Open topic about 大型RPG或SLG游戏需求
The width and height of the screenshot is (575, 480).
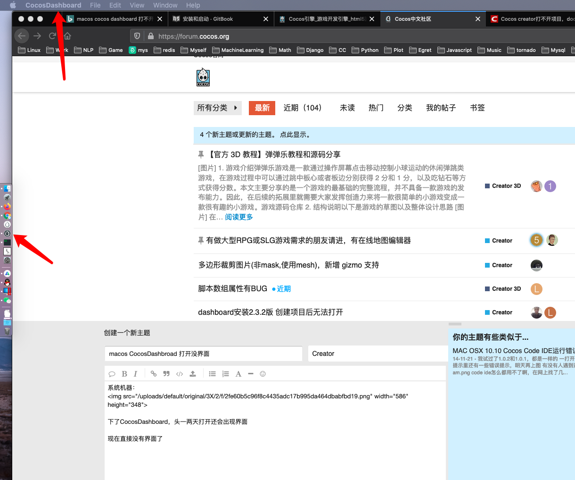(308, 240)
